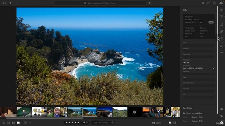Click the filmstrip horizontal scrollbar
225x126 pixels.
(x=45, y=118)
